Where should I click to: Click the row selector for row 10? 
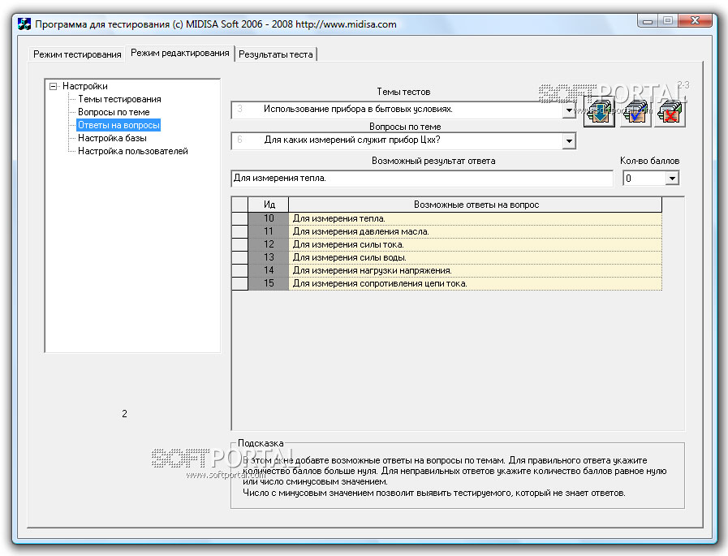click(x=239, y=219)
